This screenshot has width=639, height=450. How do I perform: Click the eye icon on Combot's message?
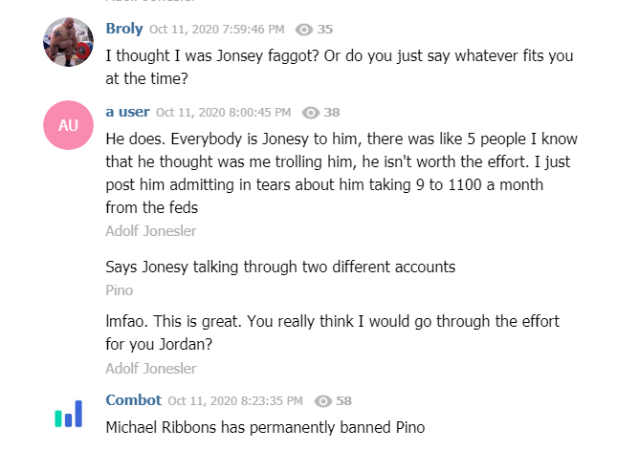(322, 401)
